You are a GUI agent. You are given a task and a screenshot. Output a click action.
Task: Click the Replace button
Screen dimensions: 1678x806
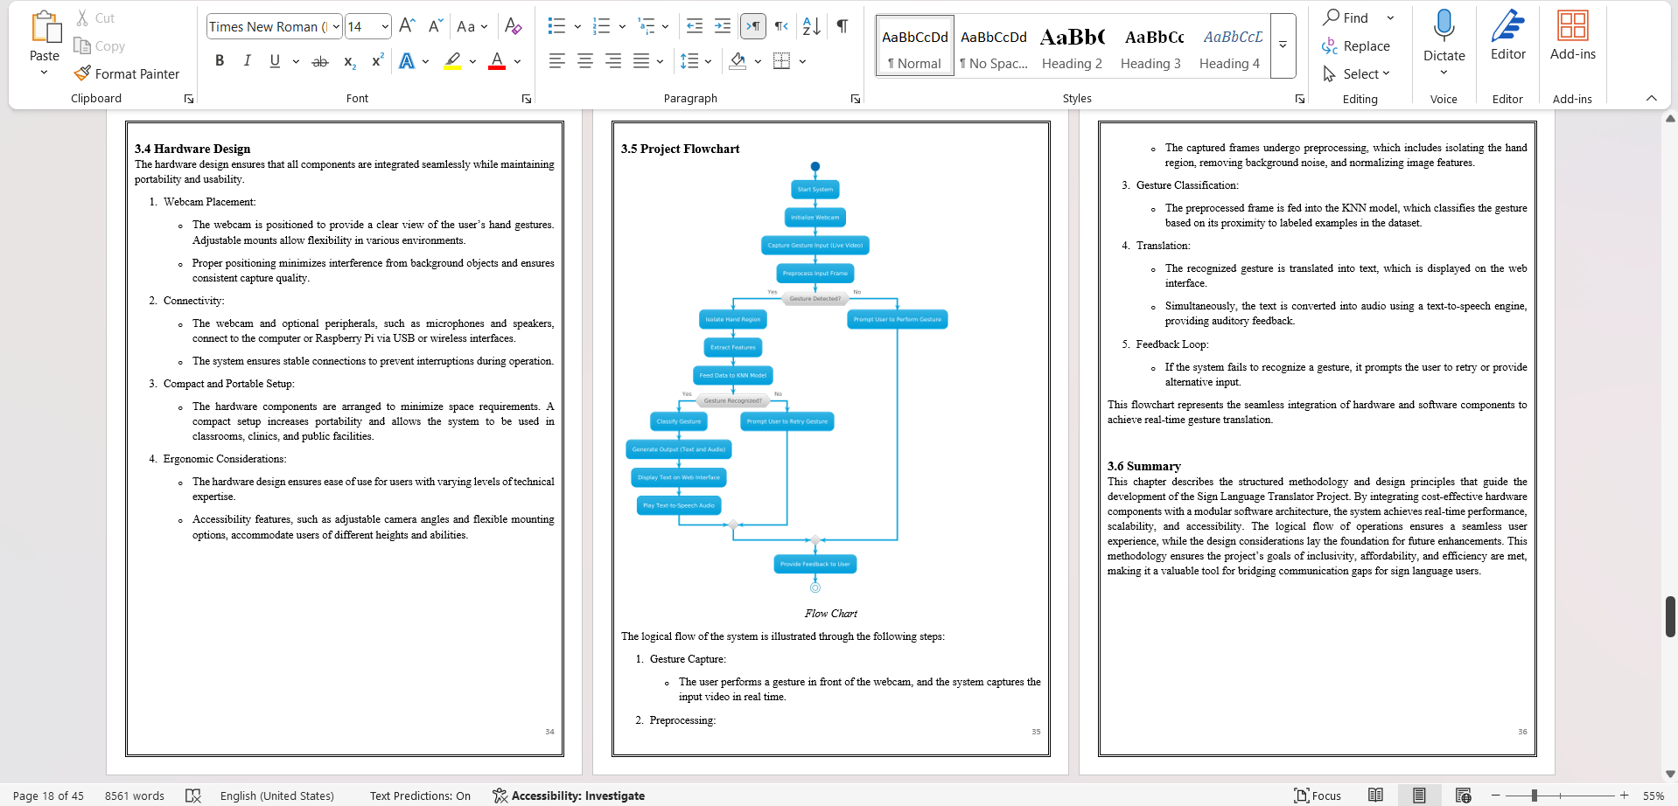tap(1358, 45)
